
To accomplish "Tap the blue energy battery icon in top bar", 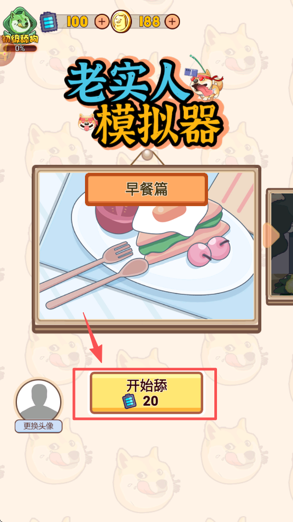I will (49, 22).
